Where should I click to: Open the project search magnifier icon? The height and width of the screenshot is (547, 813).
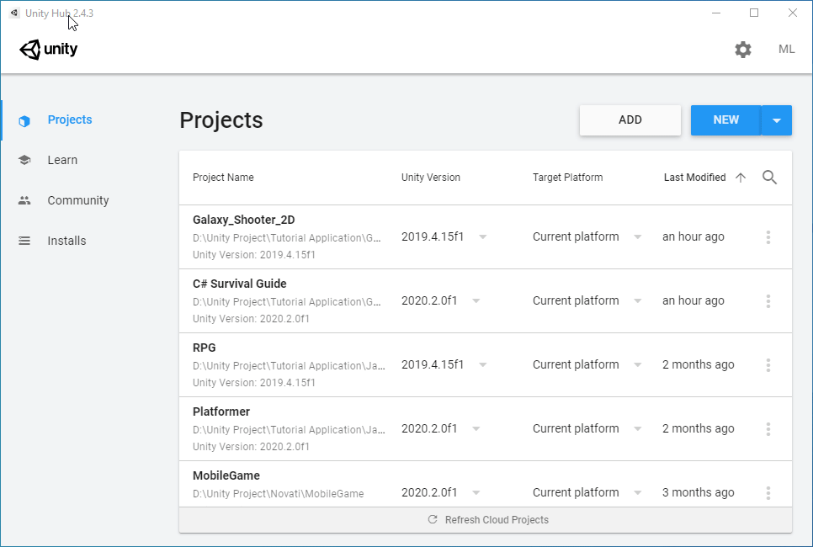[x=769, y=178]
